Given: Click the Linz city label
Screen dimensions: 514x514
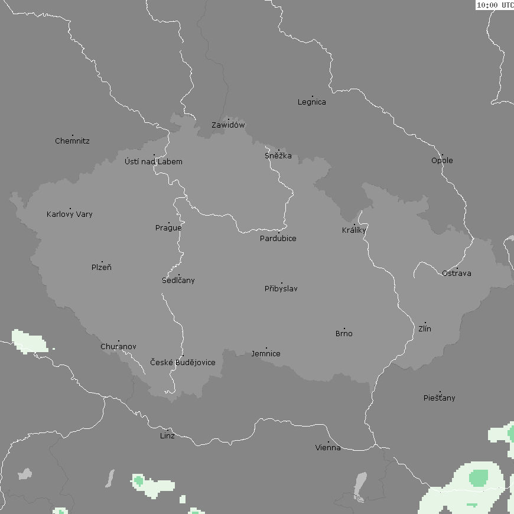Looking at the screenshot, I should [167, 436].
